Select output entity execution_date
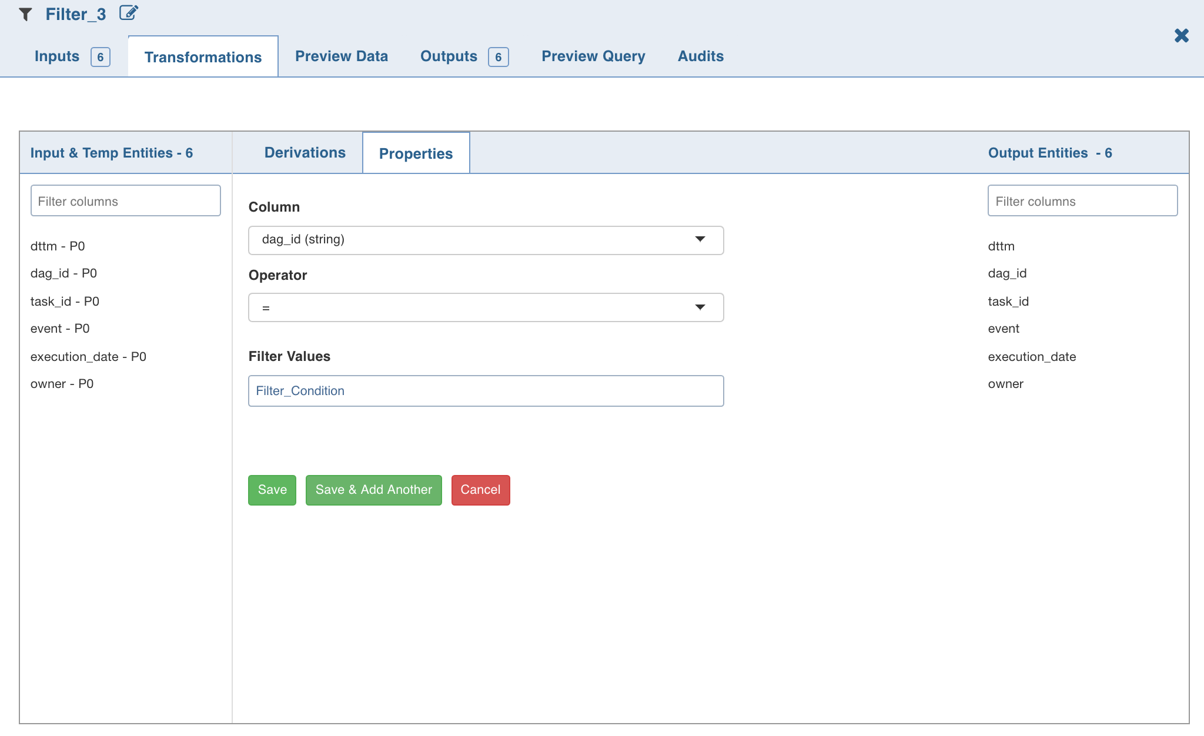The width and height of the screenshot is (1204, 736). click(1032, 357)
